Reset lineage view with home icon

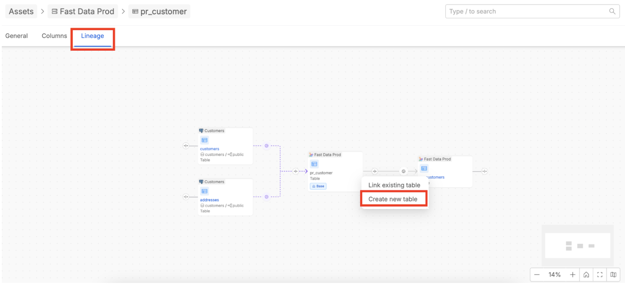pyautogui.click(x=586, y=275)
